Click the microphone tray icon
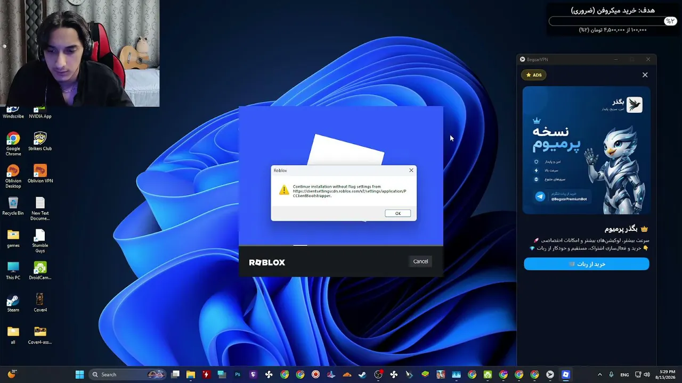The width and height of the screenshot is (682, 383). [611, 374]
